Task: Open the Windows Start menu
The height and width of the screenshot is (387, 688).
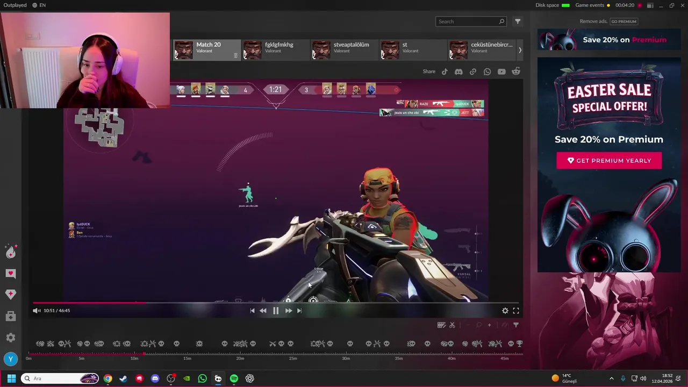Action: 11,378
